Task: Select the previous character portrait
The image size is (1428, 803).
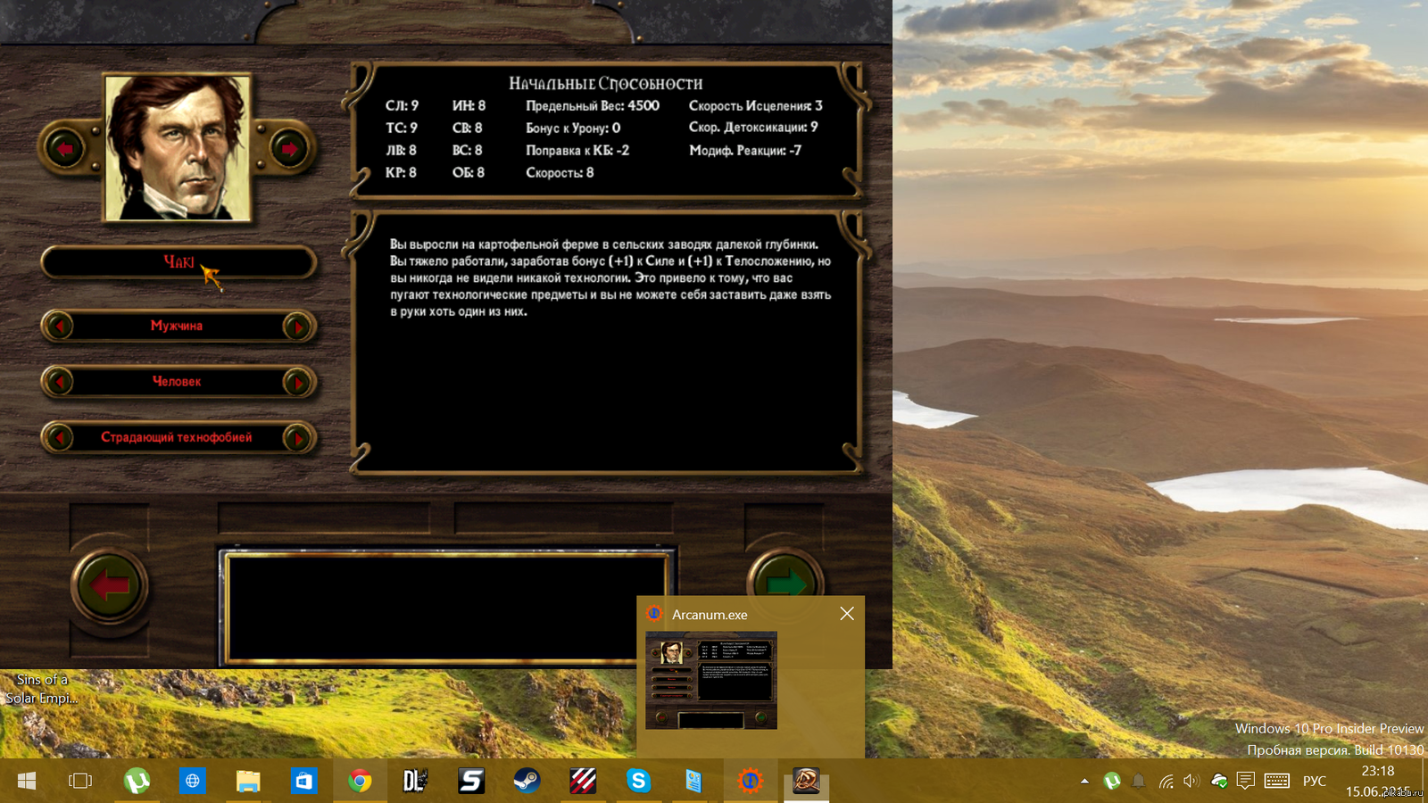Action: [66, 148]
